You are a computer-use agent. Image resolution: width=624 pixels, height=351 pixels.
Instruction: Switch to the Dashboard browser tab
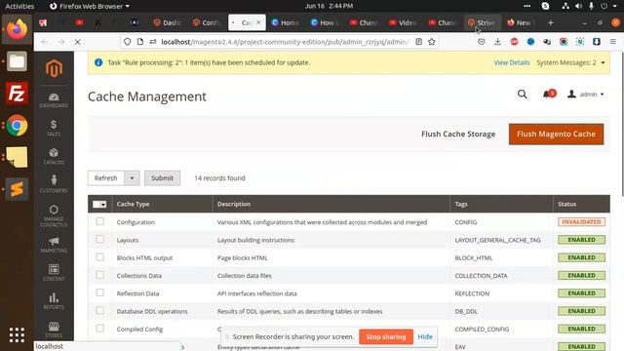point(168,23)
